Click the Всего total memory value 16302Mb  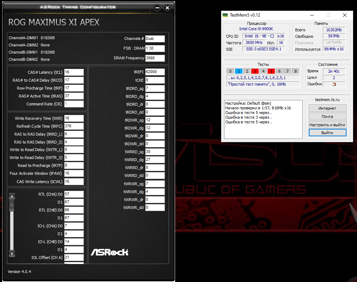(334, 30)
